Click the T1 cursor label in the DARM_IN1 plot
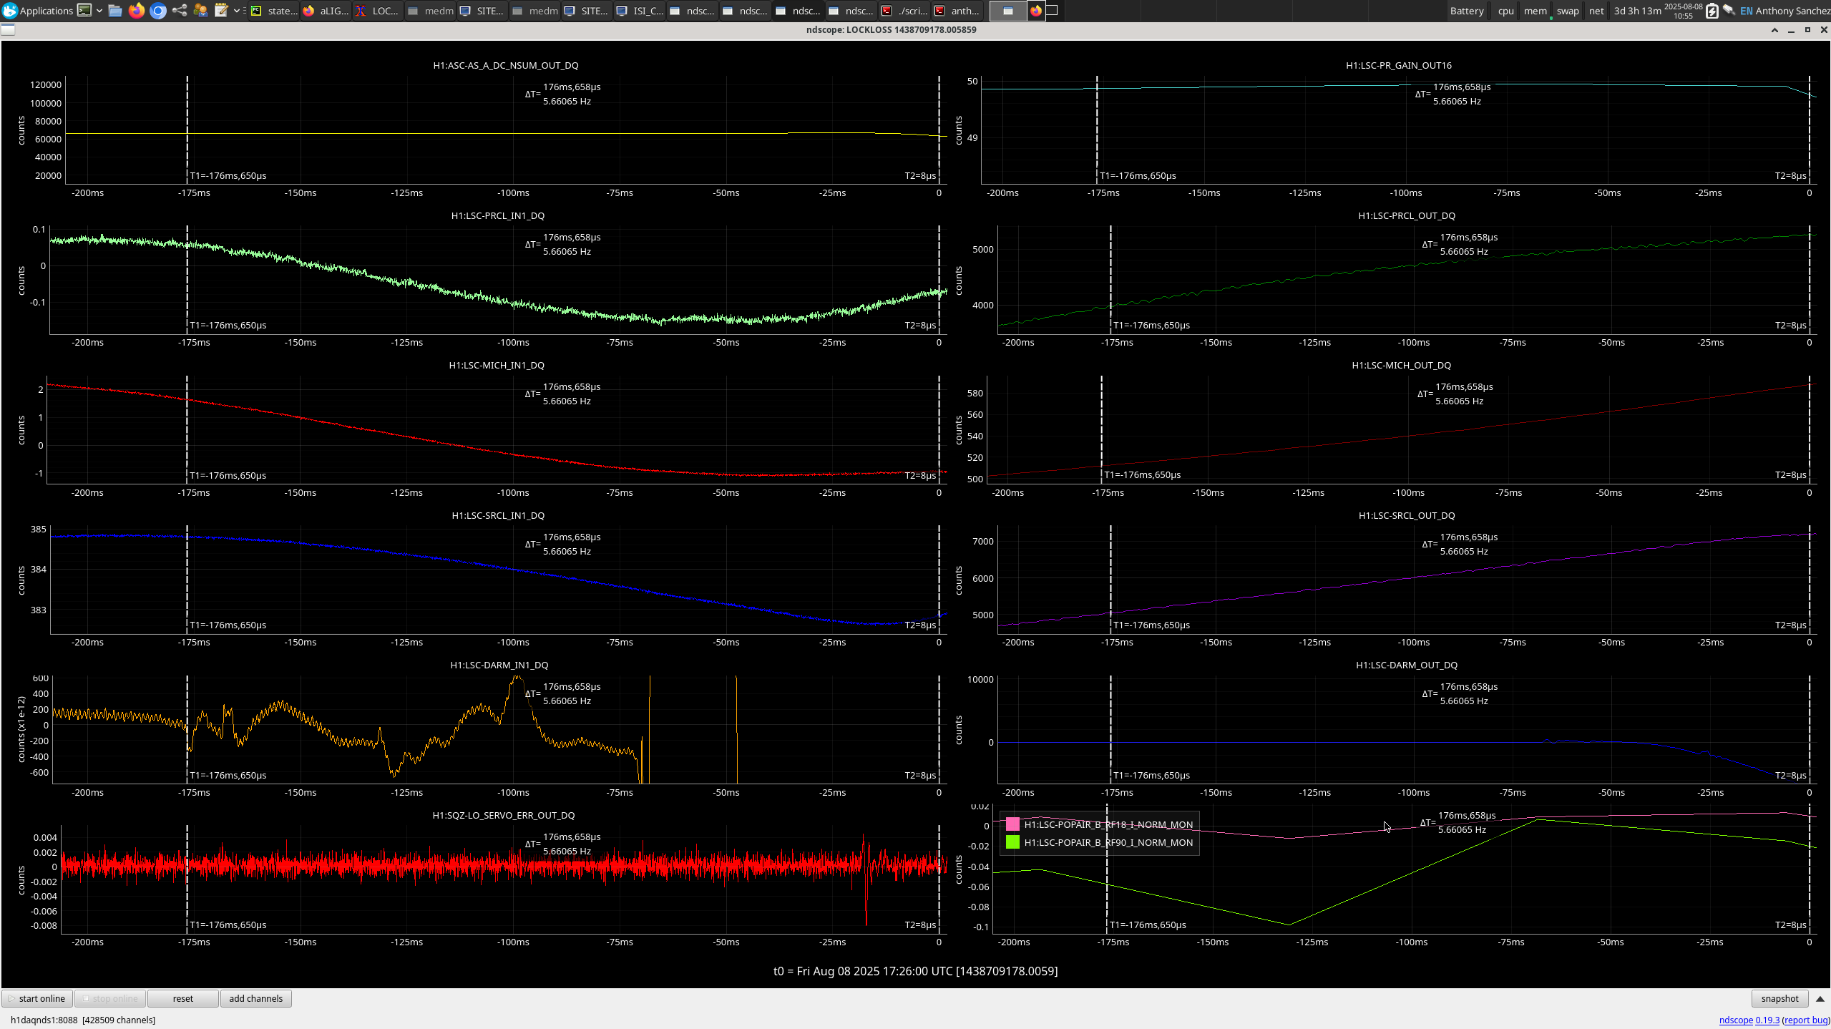1831x1029 pixels. [228, 776]
